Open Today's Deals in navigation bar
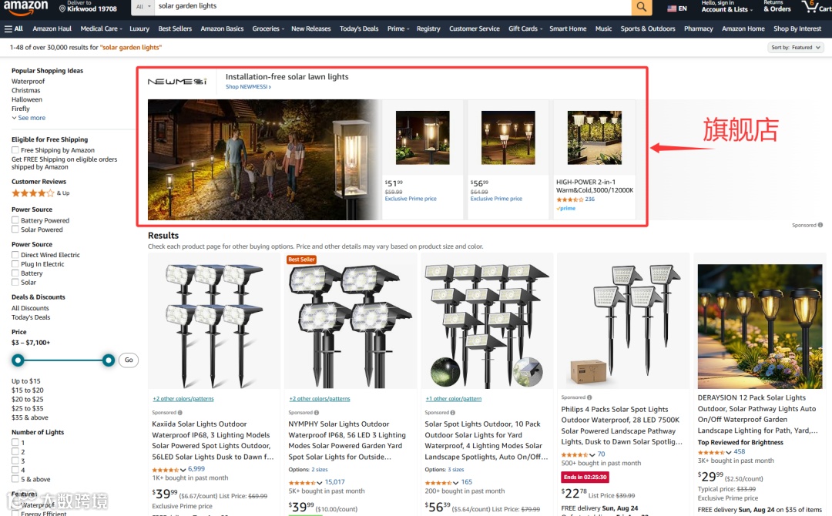832x516 pixels. click(359, 28)
